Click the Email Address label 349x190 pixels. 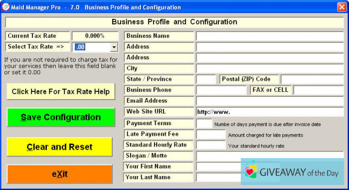click(x=159, y=101)
